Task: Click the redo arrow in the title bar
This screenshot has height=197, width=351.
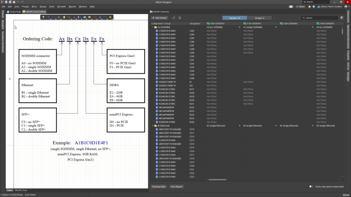Action: tap(22, 2)
